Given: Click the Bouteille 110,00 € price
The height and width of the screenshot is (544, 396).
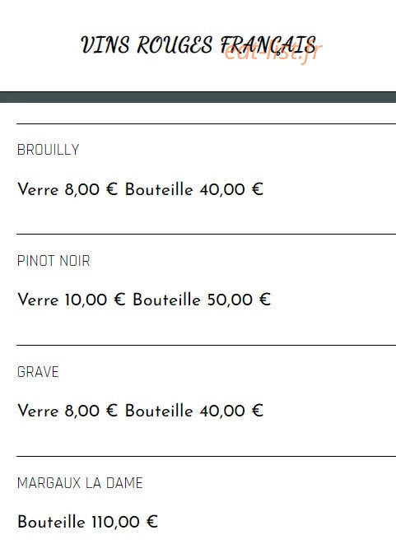Looking at the screenshot, I should click(87, 522).
